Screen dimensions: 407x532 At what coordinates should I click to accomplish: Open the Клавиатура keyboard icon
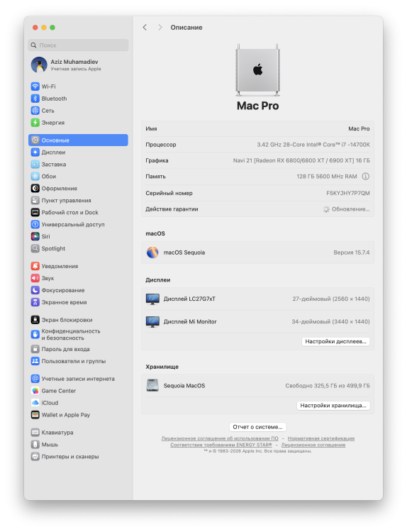(x=35, y=432)
